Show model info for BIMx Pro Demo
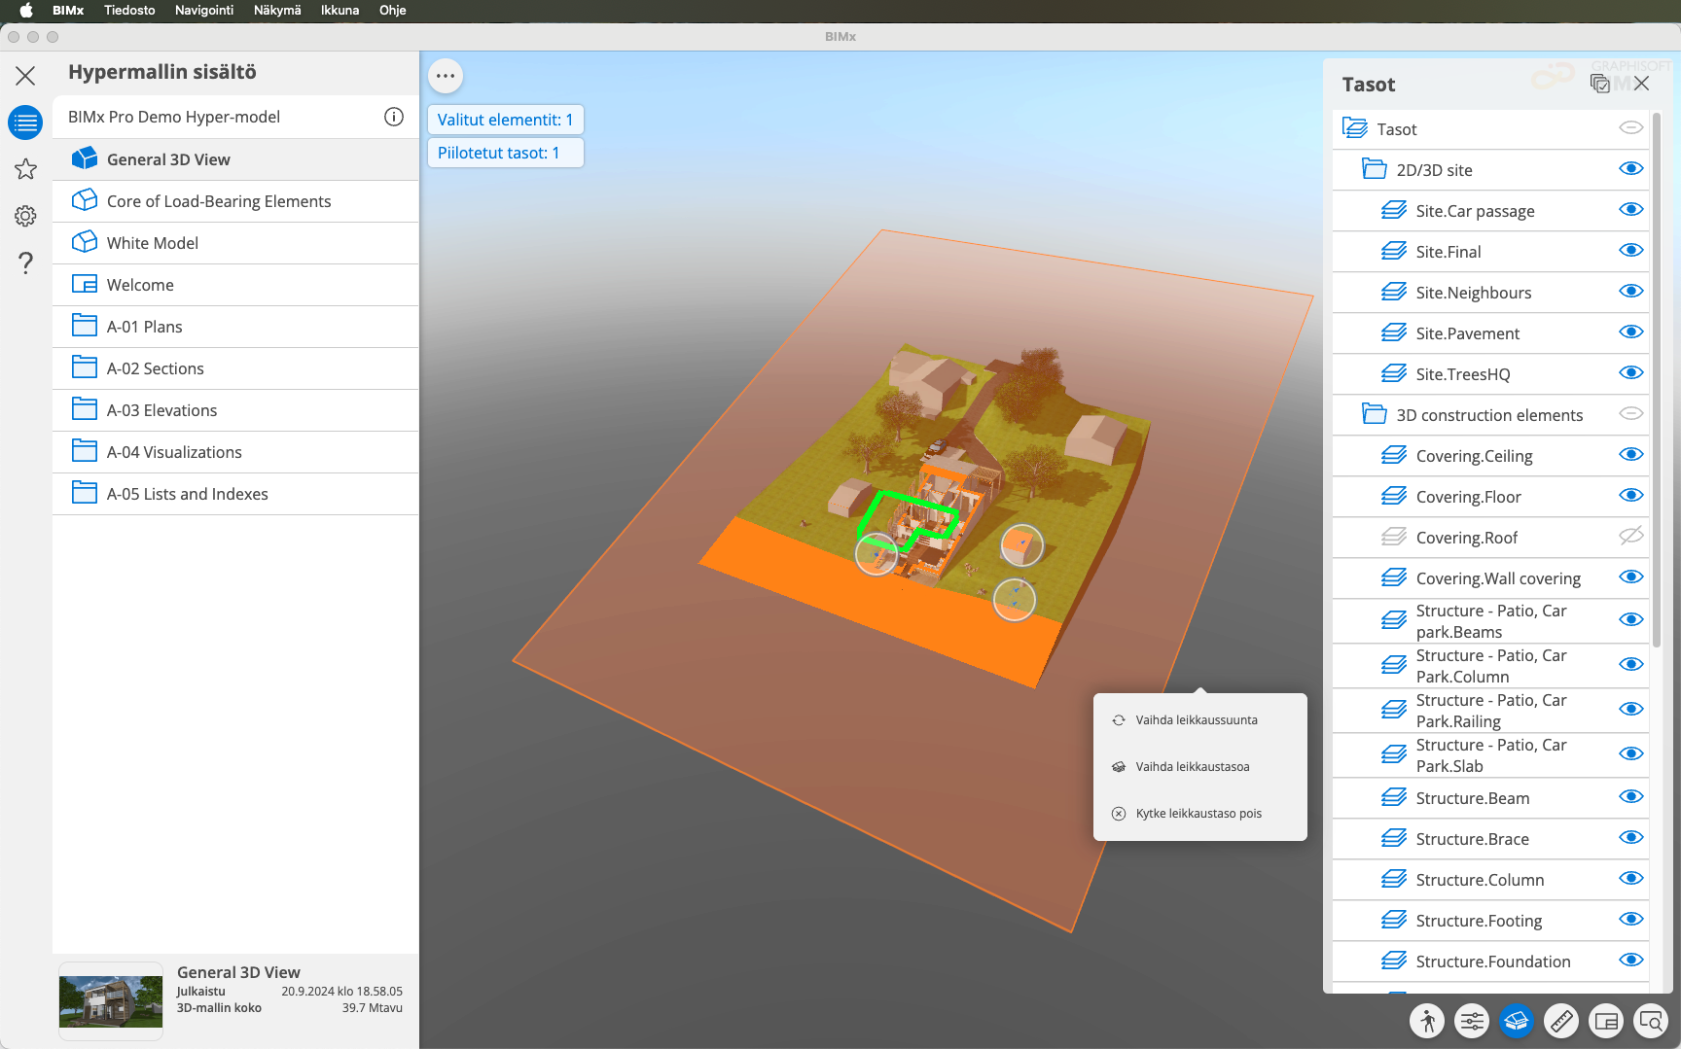 coord(394,117)
